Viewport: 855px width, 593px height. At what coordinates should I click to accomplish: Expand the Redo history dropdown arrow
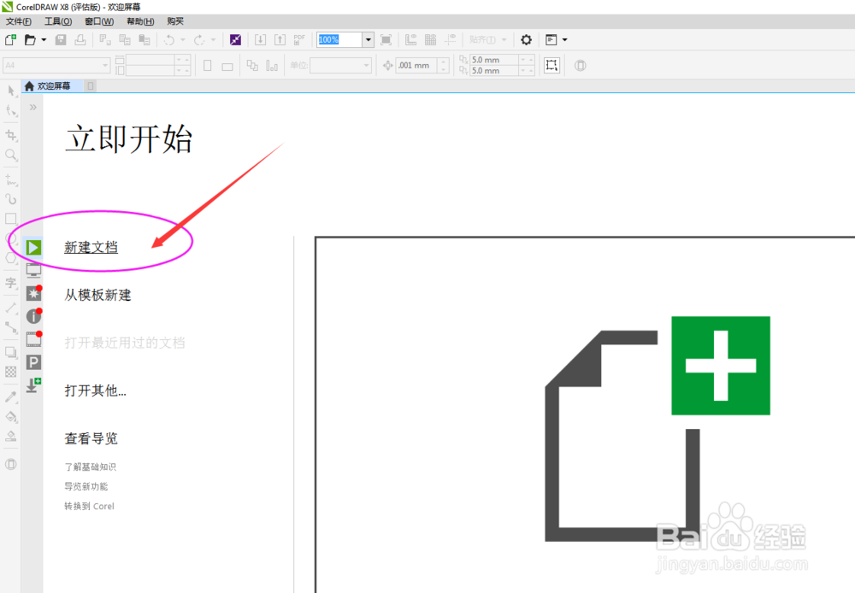[x=213, y=40]
